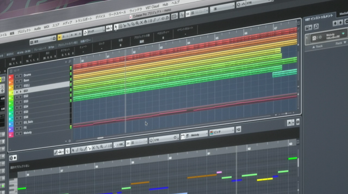
Task: Click the lock icon beside the preset field
Action: point(54,38)
